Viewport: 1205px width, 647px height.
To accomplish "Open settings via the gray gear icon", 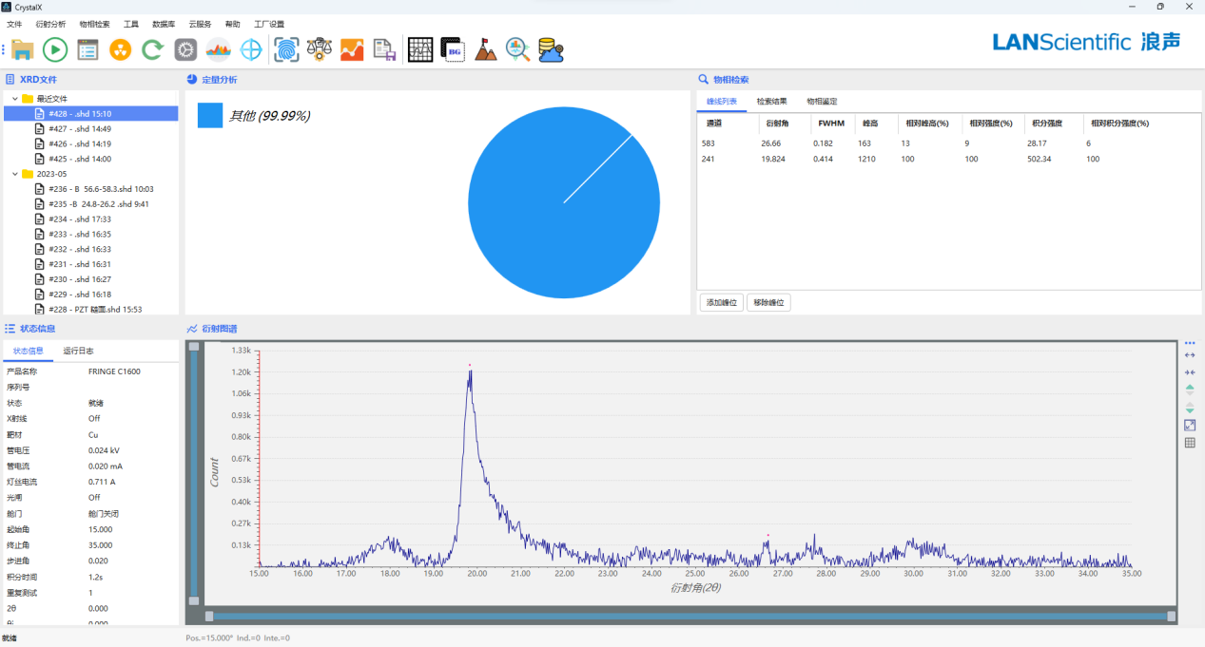I will click(186, 49).
